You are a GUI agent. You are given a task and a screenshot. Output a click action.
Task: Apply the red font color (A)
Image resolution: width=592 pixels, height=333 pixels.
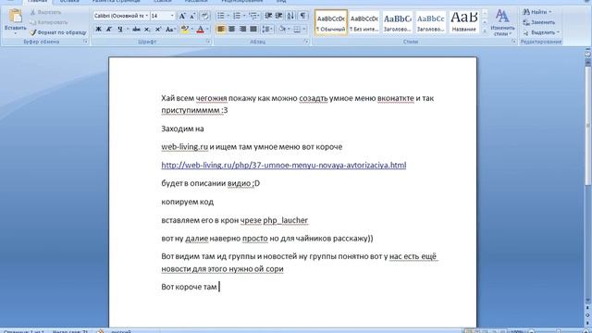(201, 29)
